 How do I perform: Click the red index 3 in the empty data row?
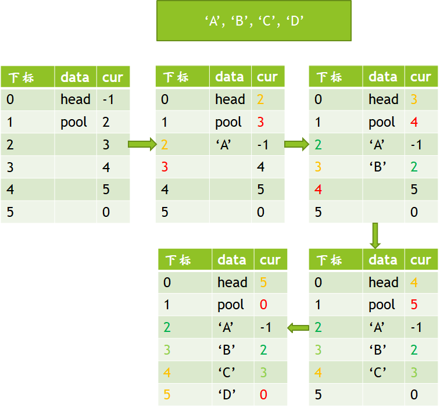click(165, 167)
